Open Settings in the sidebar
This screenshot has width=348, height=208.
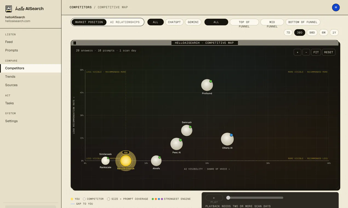click(x=31, y=121)
